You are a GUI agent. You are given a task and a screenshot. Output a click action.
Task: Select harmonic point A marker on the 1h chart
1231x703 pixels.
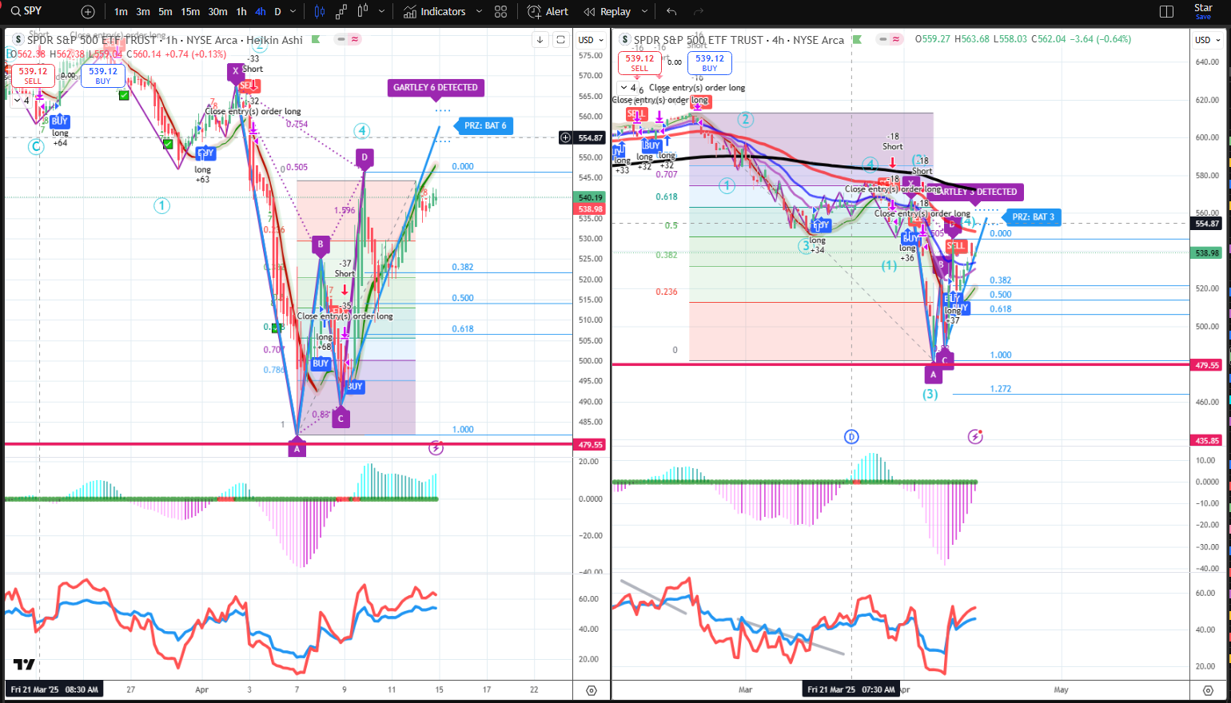[297, 449]
